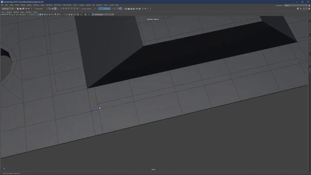Open the panel Panels menu
Image resolution: width=311 pixels, height=175 pixels.
coord(35,12)
